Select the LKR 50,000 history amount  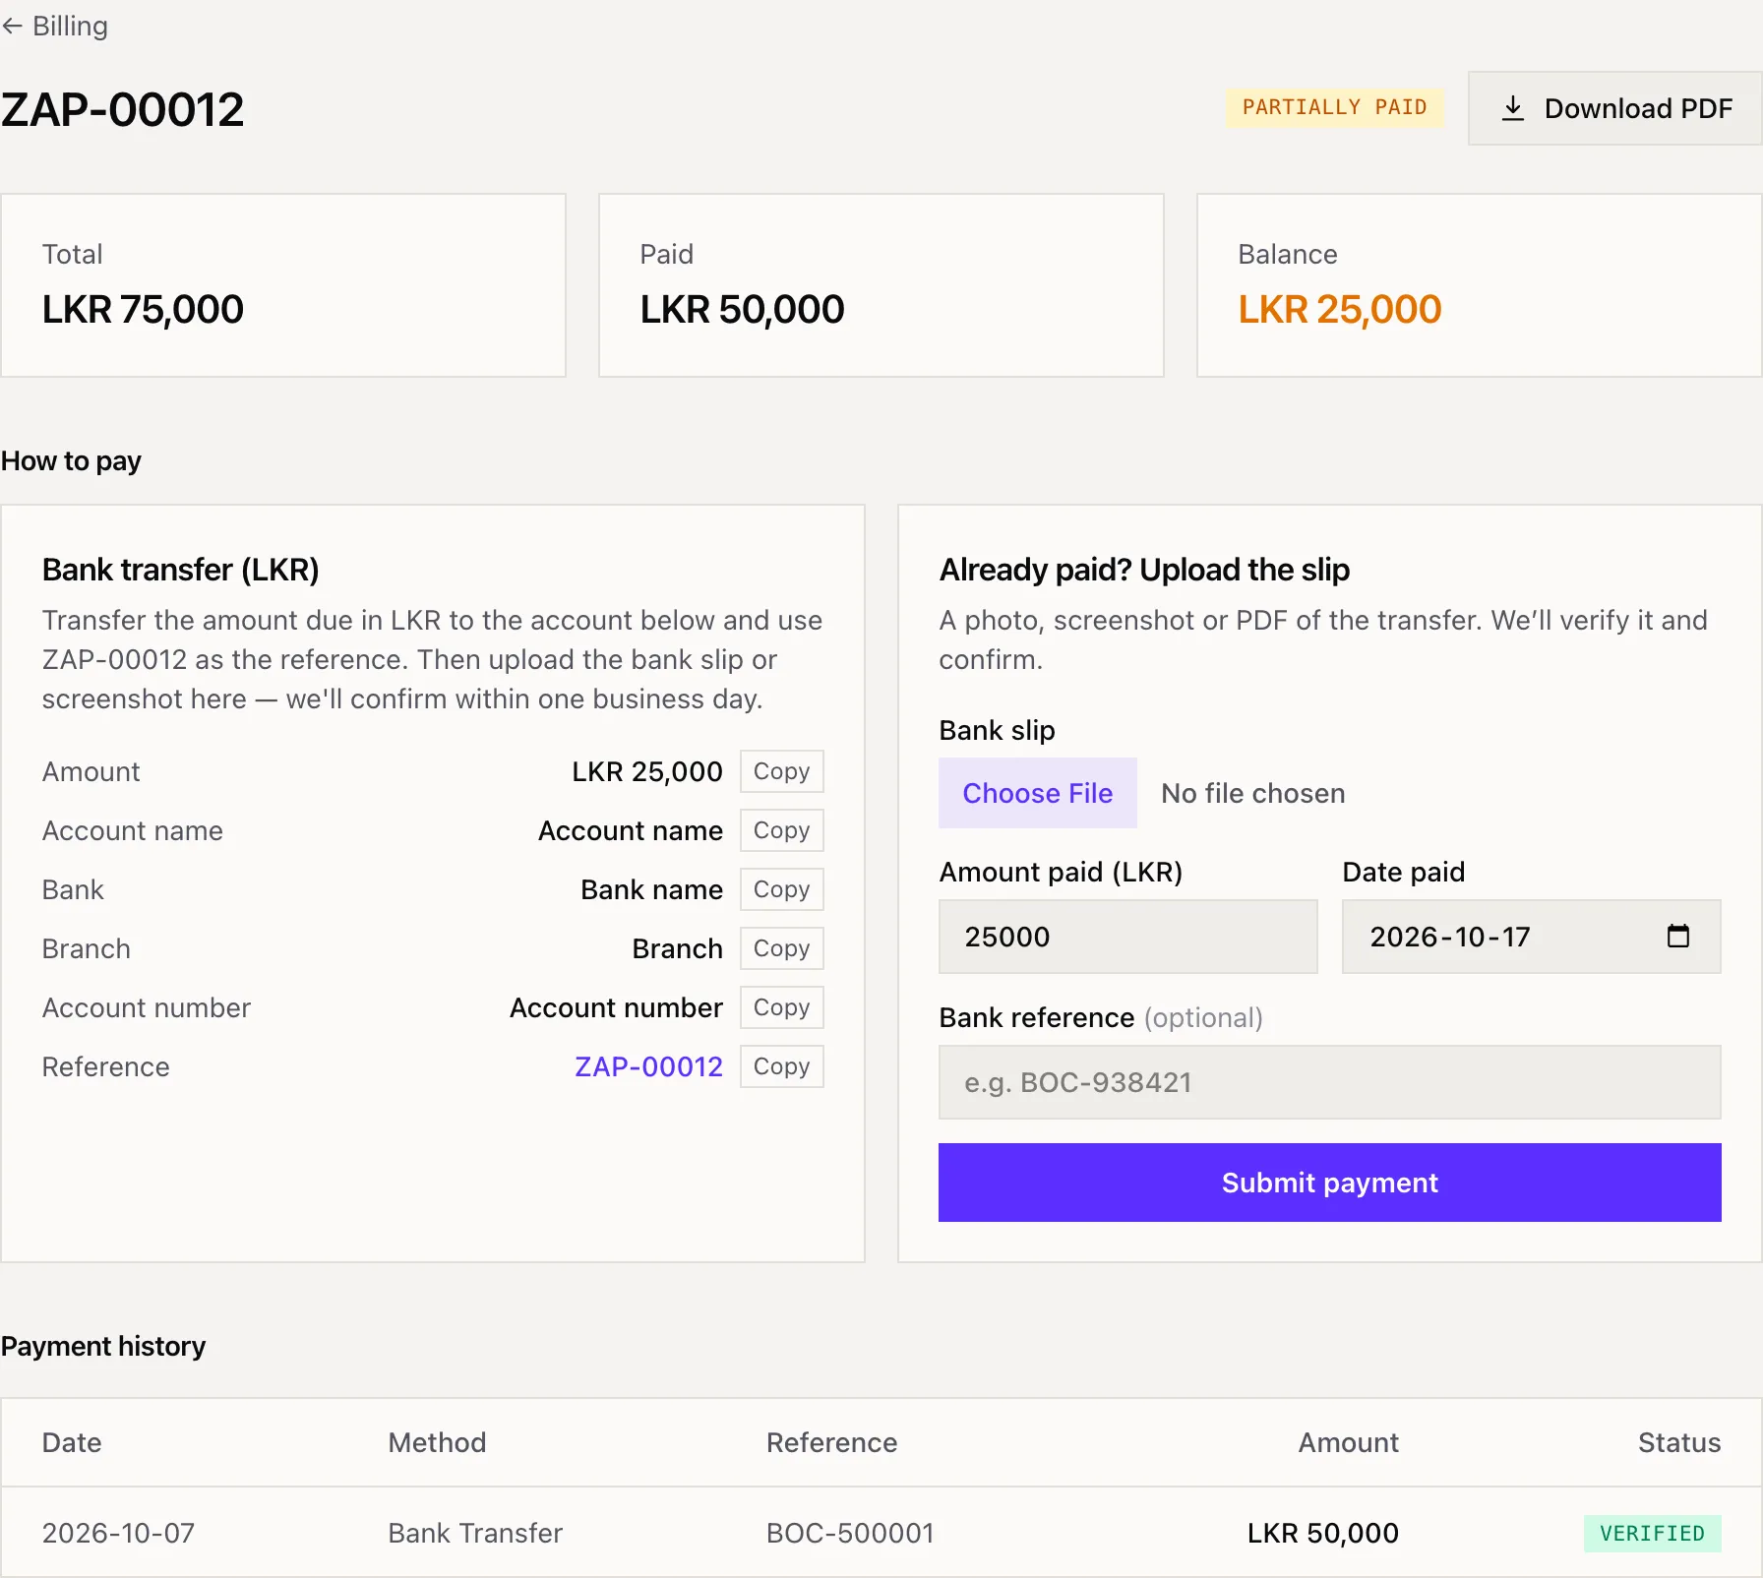tap(1322, 1533)
